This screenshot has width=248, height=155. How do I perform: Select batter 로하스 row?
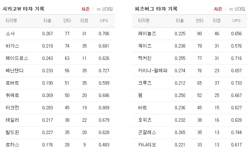[x=57, y=145]
